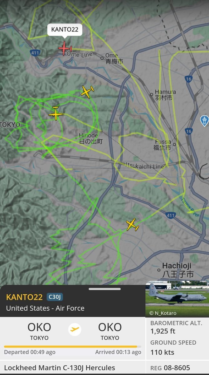Tap the yellow aircraft northwest of Hinode
This screenshot has height=375, width=209.
pyautogui.click(x=87, y=92)
